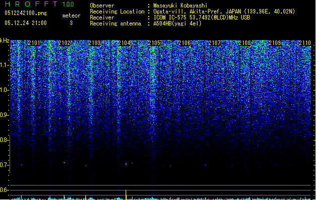
Task: Click the date stamp 05.12.24 21:00
Action: 26,23
